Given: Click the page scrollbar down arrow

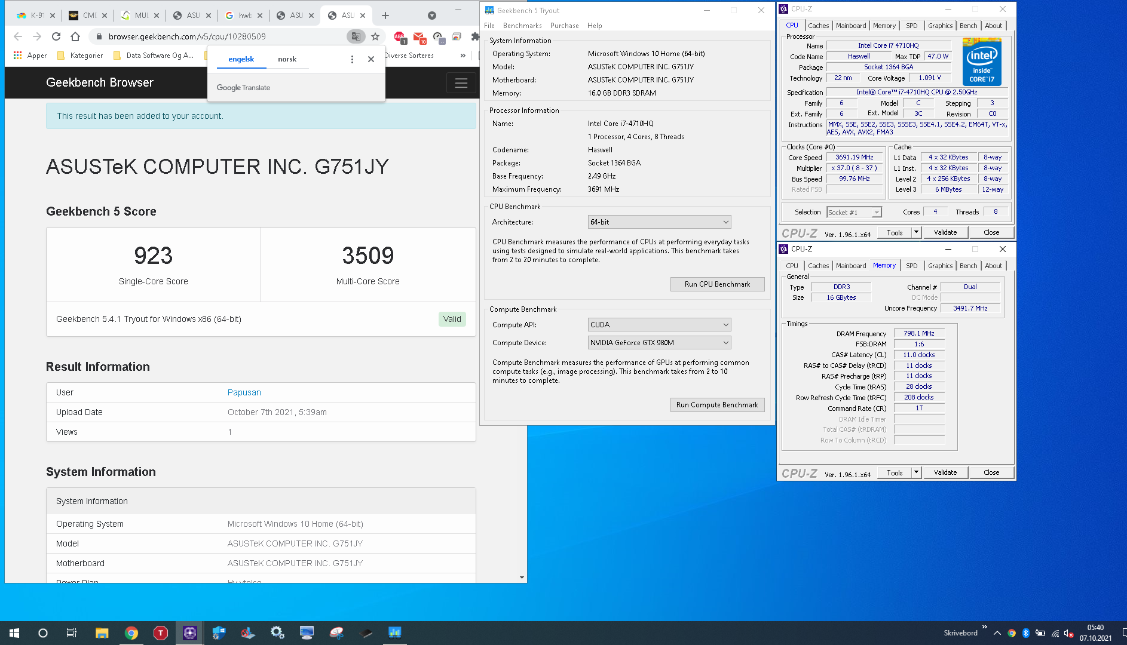Looking at the screenshot, I should tap(522, 578).
